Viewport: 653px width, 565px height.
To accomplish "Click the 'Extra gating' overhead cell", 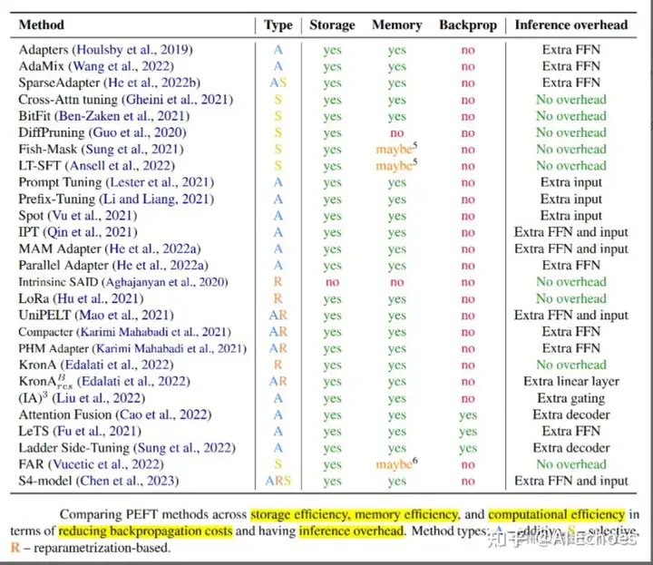I will (x=571, y=398).
